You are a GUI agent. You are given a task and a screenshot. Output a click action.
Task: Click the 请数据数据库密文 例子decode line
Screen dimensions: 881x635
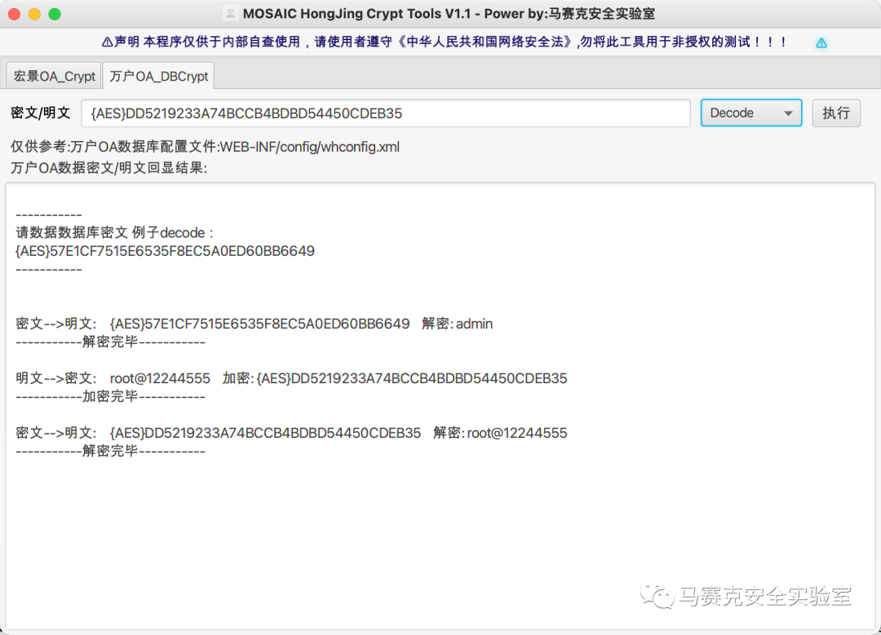(x=115, y=232)
